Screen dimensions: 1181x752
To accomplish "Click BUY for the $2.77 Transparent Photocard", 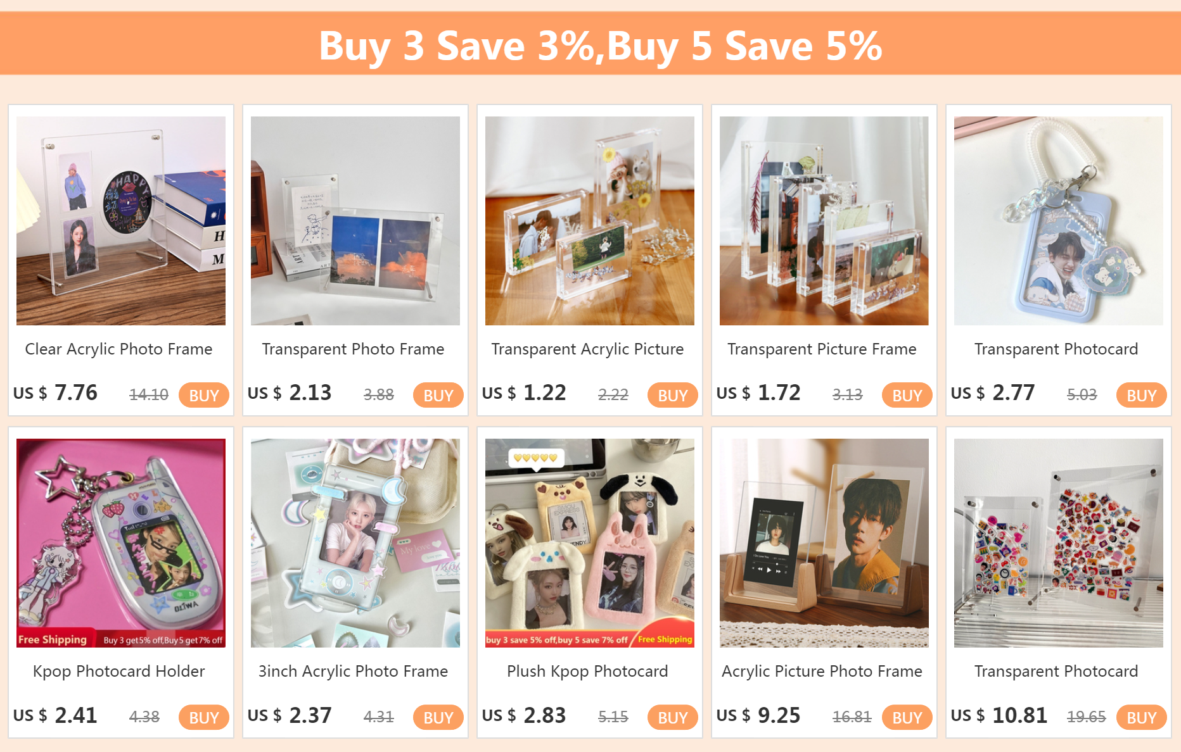I will (x=1141, y=395).
